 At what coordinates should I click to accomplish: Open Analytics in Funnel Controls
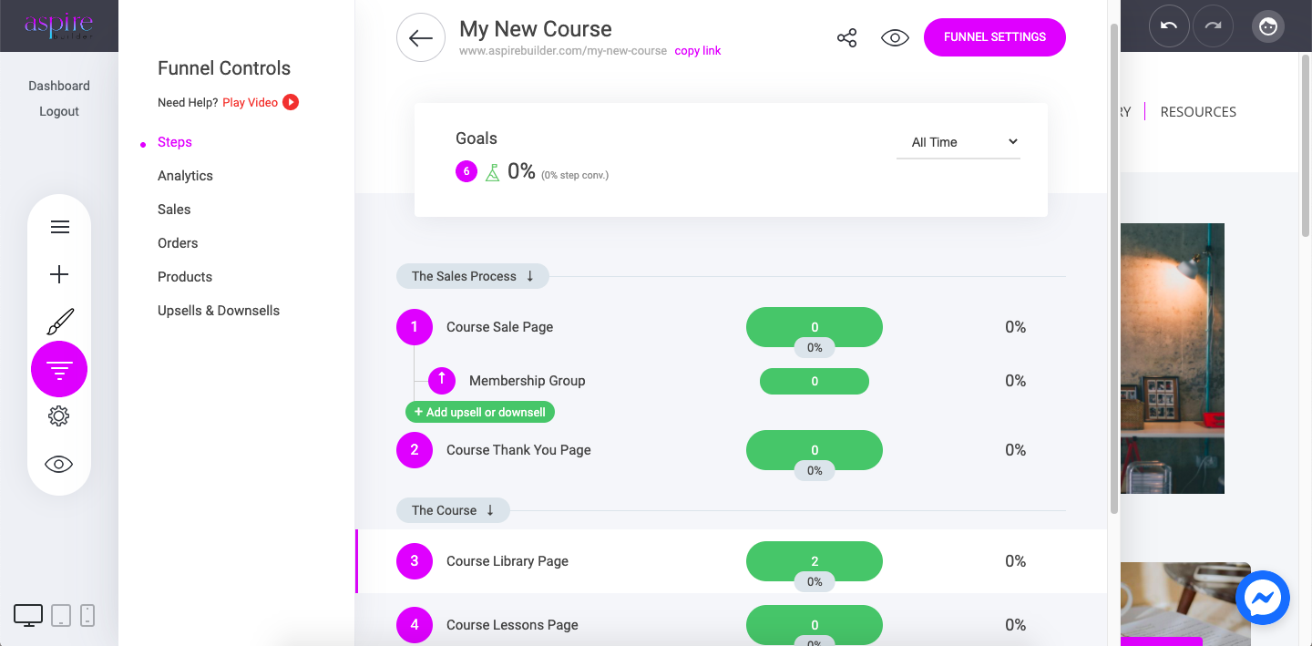point(185,176)
